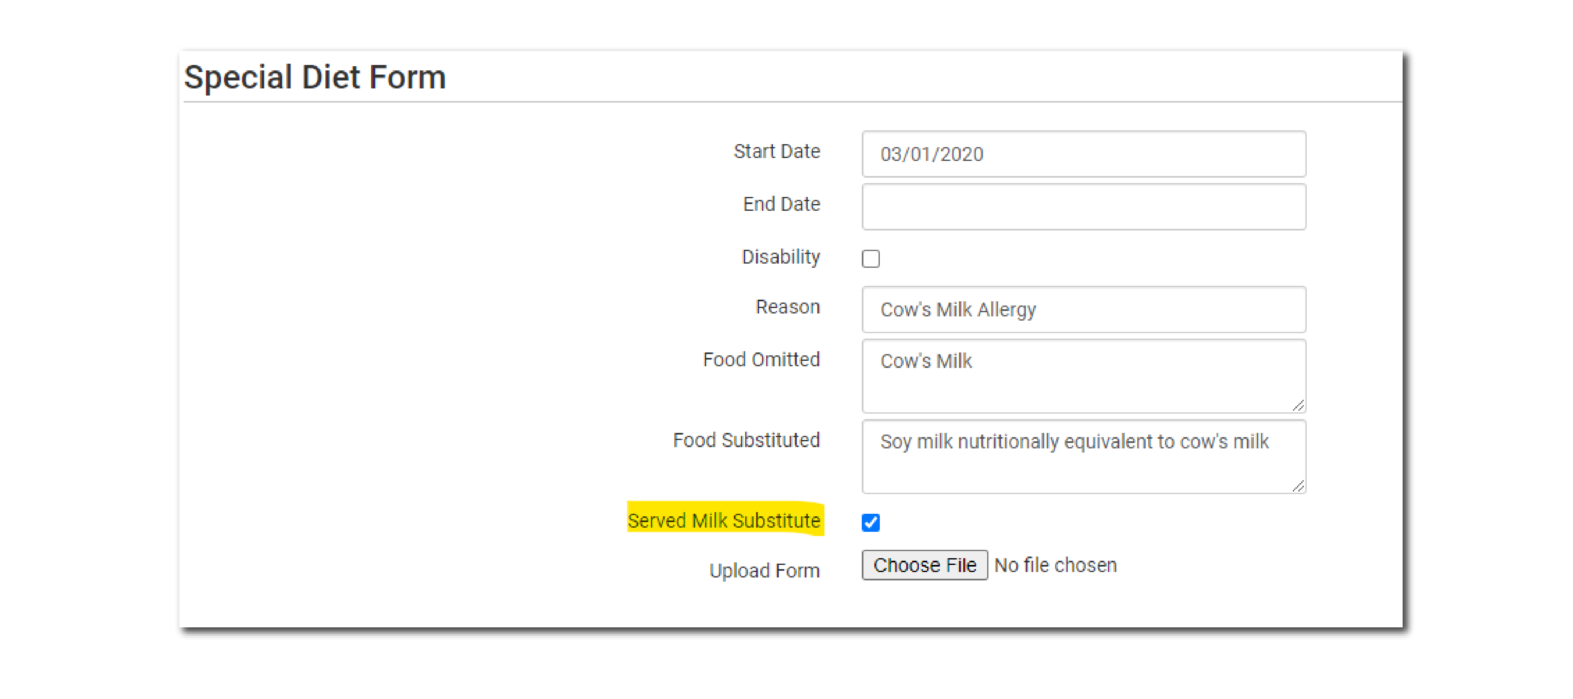This screenshot has width=1573, height=699.
Task: Click the Special Diet Form heading
Action: [x=315, y=78]
